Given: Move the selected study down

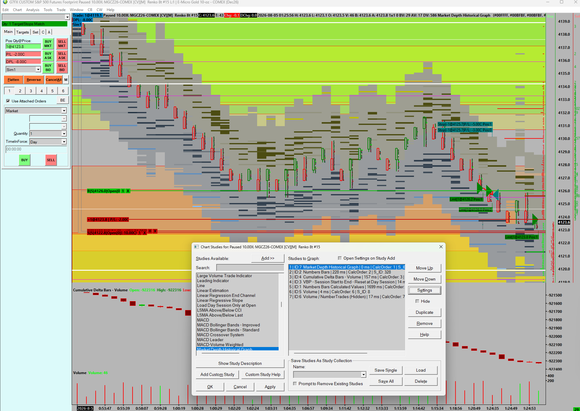Looking at the screenshot, I should 424,279.
